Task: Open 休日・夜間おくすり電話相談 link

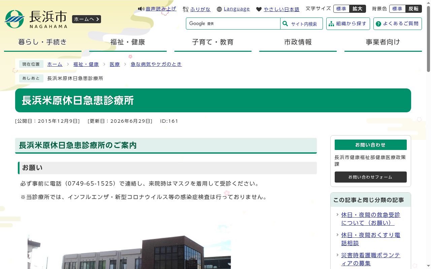Action: tap(371, 239)
